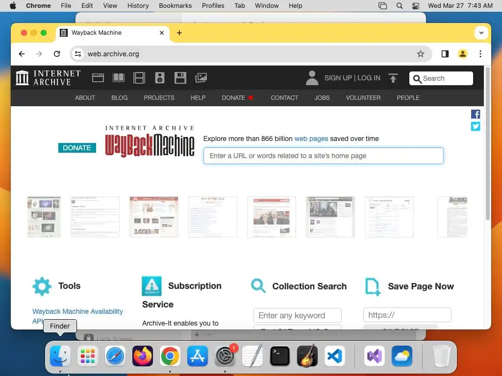Open Terminal from the Dock
Image resolution: width=502 pixels, height=376 pixels.
tap(280, 356)
